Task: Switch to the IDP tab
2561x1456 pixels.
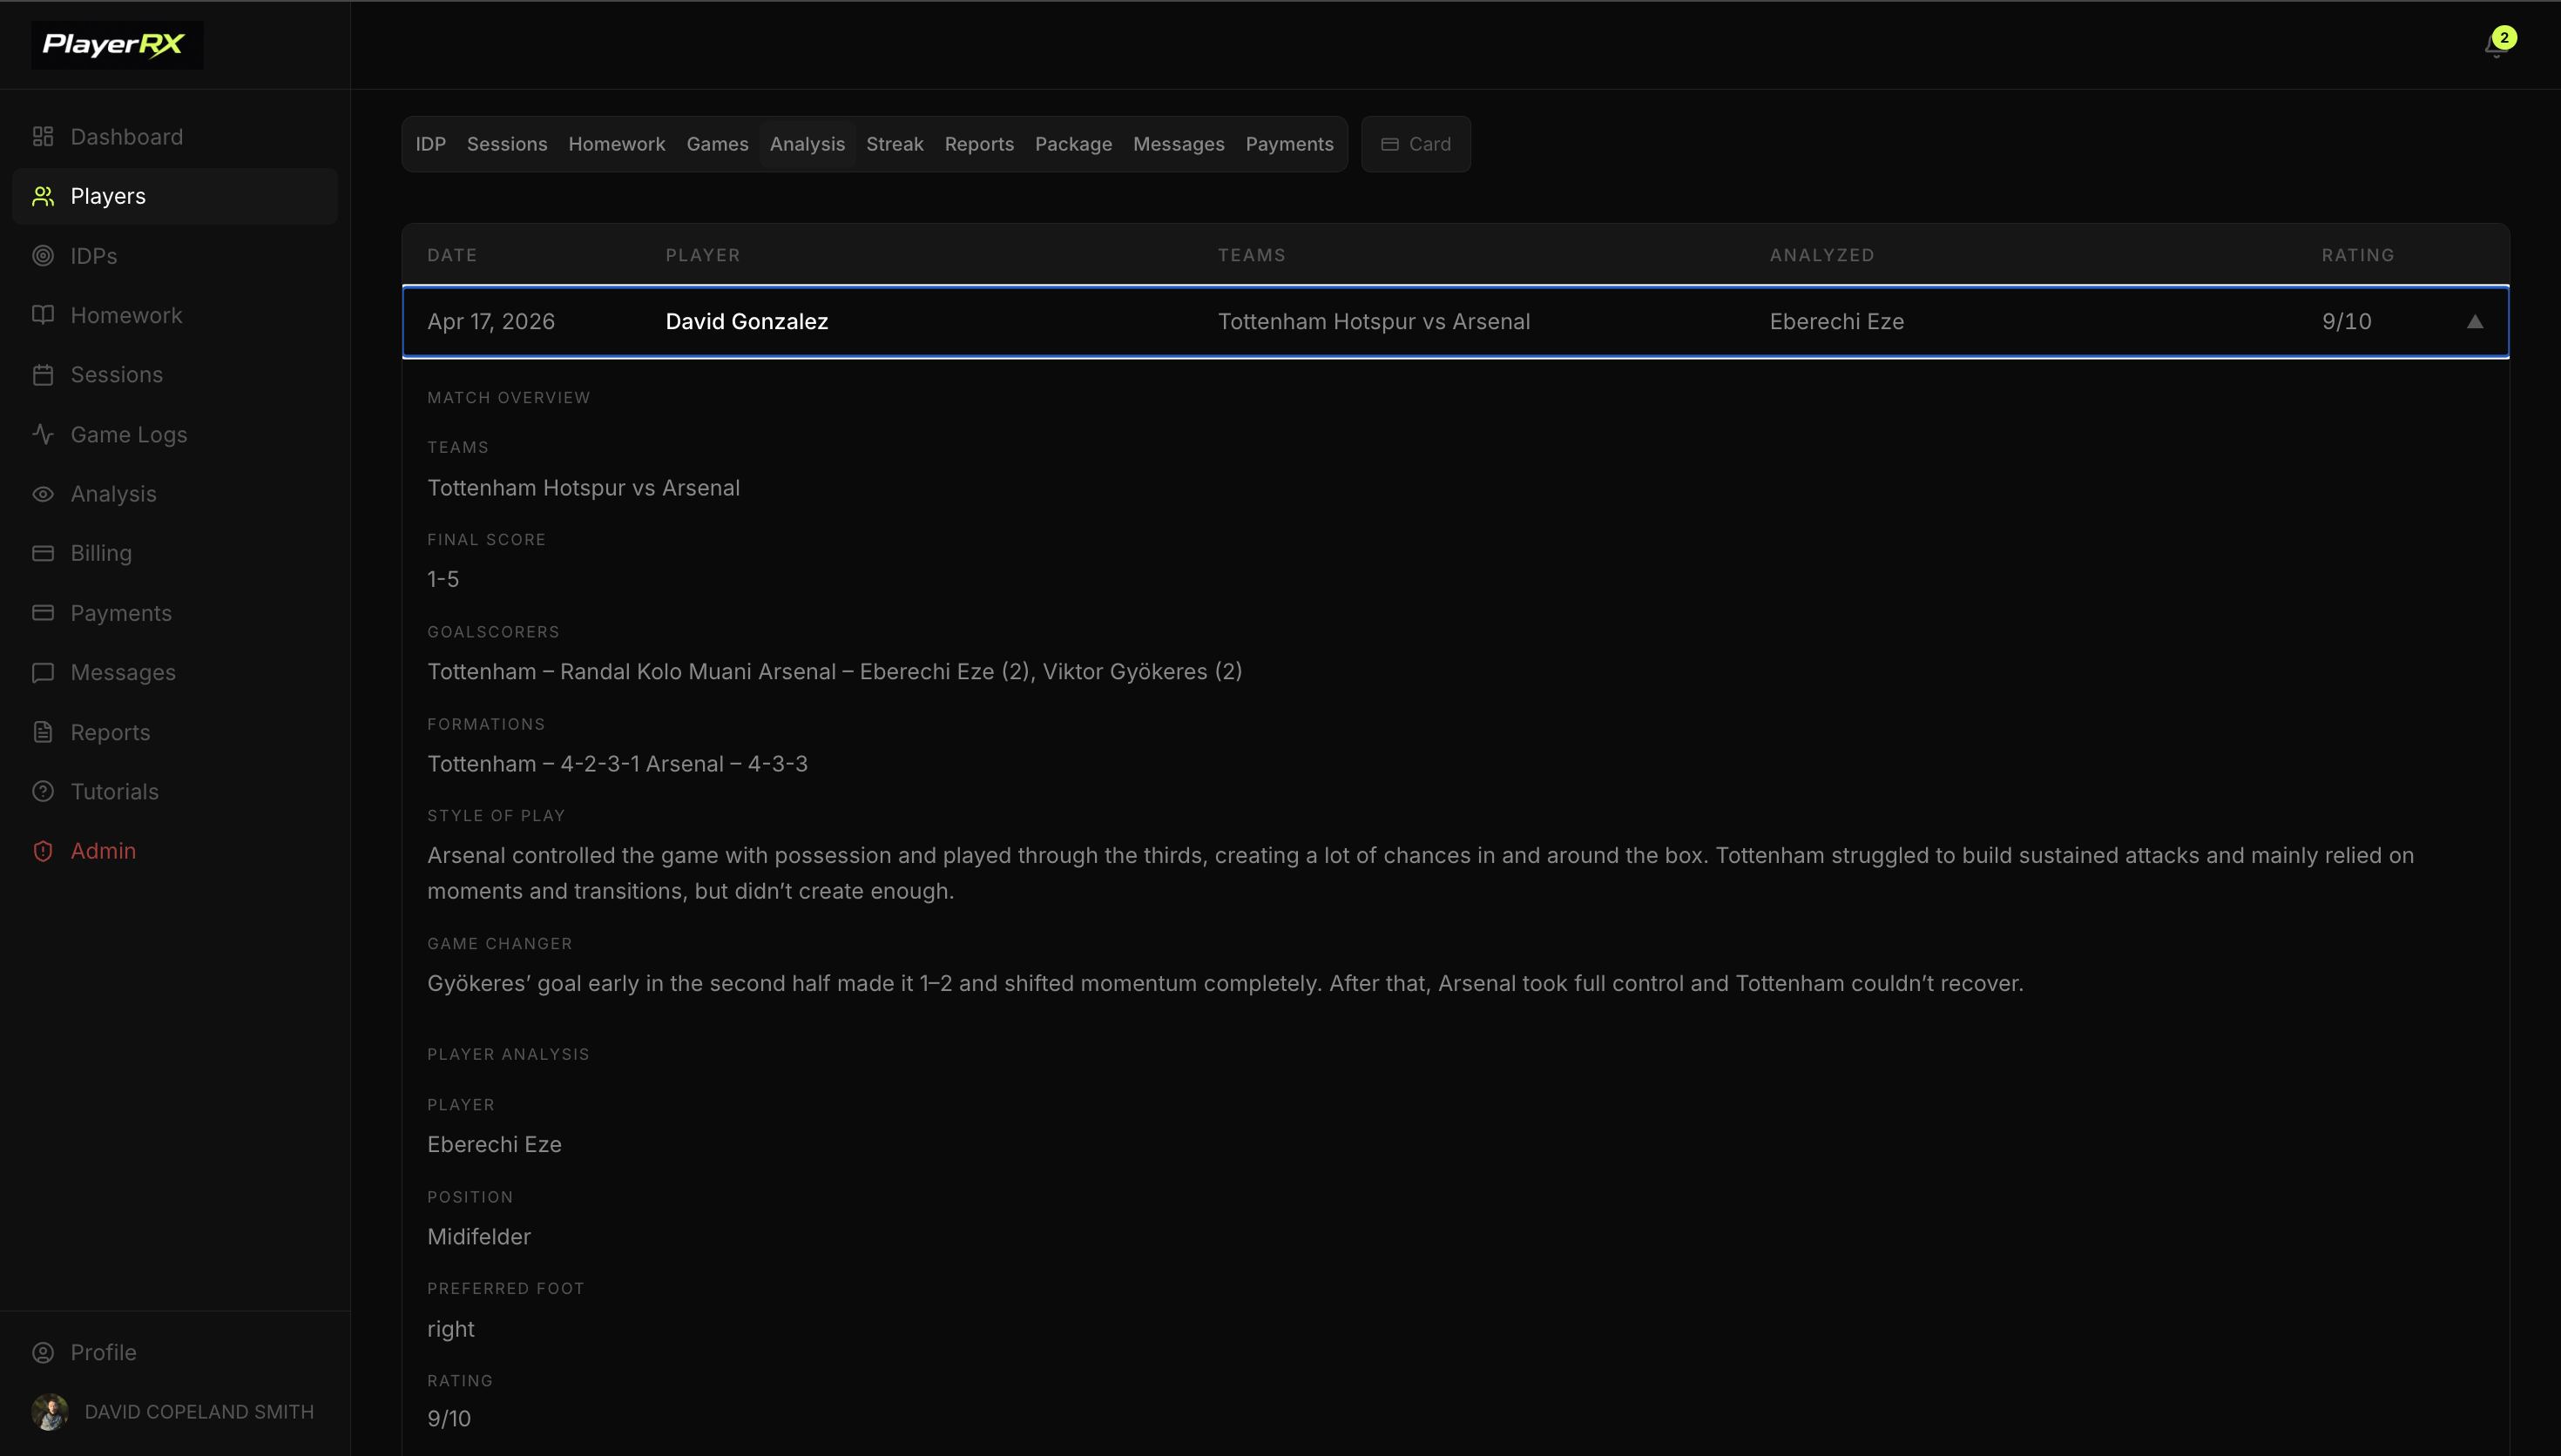Action: 431,144
